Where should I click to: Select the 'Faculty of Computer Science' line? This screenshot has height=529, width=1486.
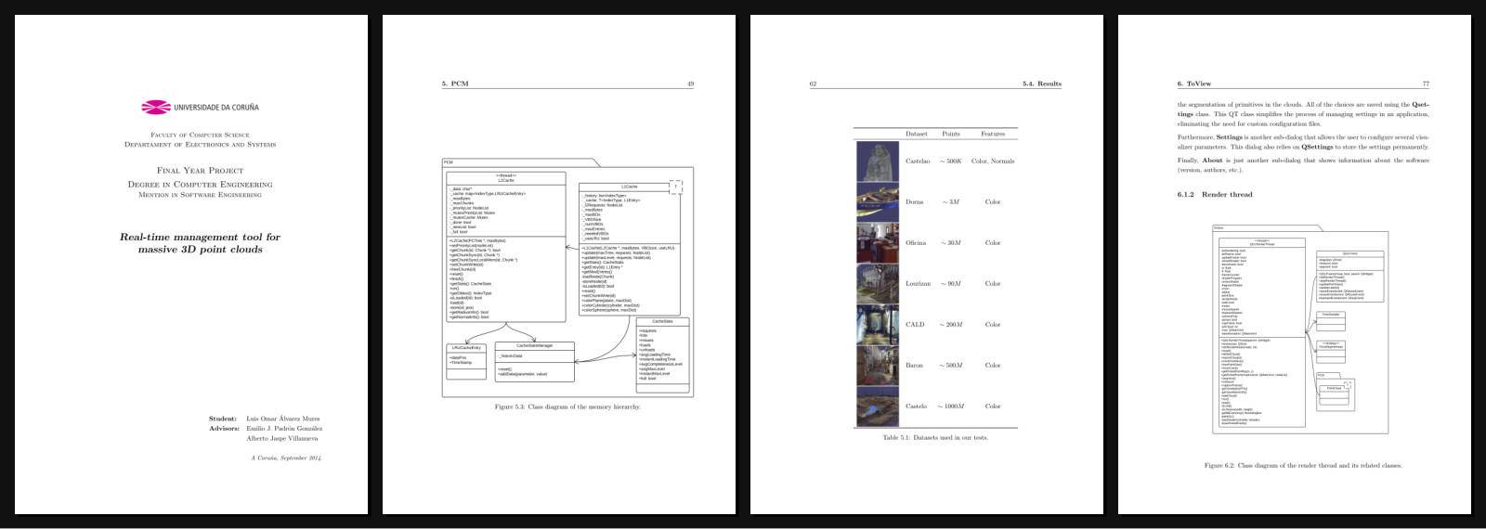coord(200,135)
